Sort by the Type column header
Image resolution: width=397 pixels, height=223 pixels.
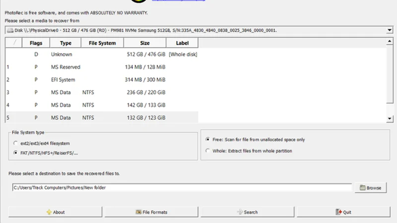click(66, 43)
